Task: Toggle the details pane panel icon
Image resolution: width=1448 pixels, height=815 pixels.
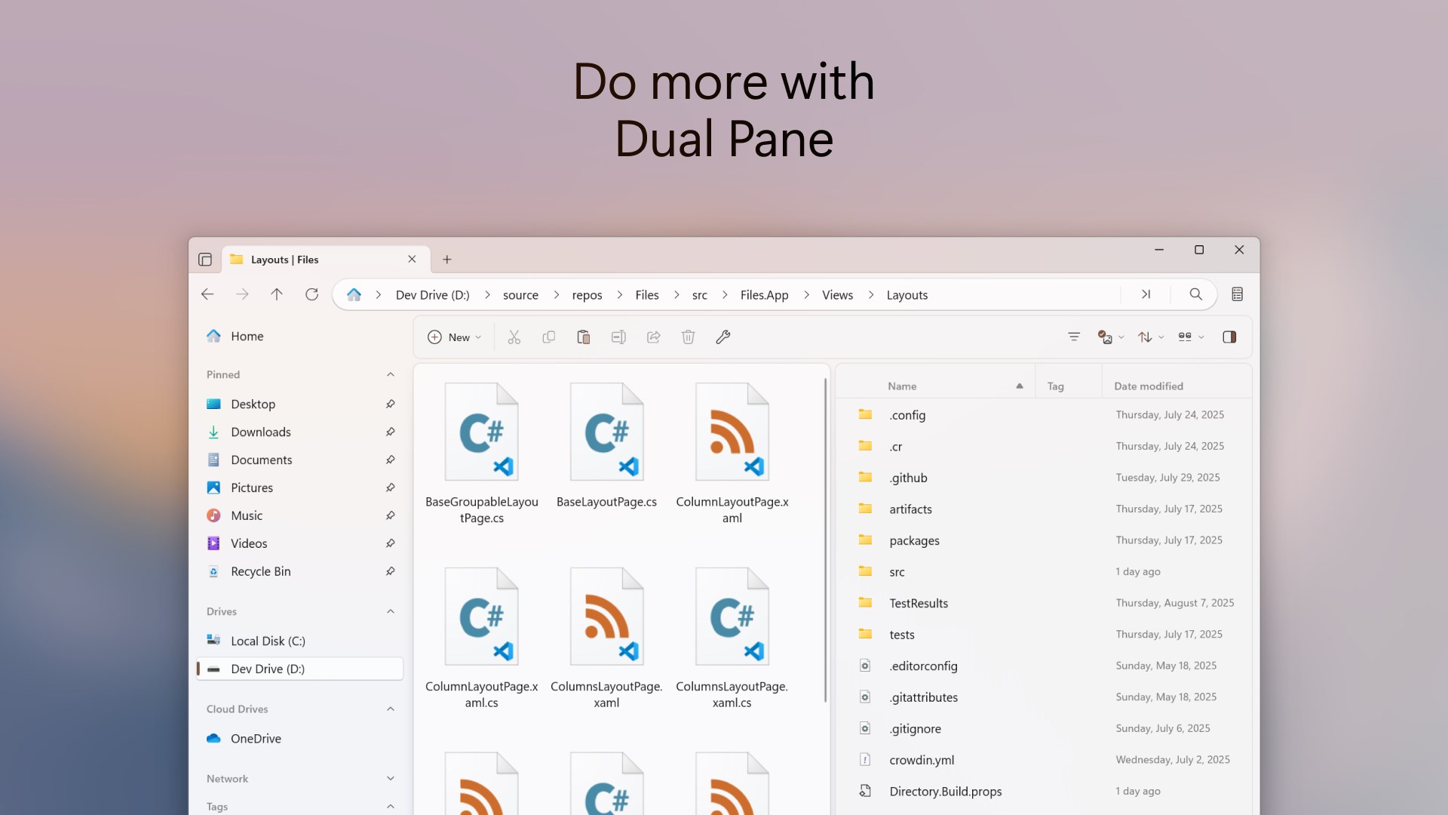Action: pyautogui.click(x=1229, y=337)
